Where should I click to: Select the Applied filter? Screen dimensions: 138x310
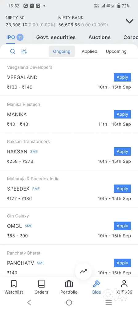[89, 51]
